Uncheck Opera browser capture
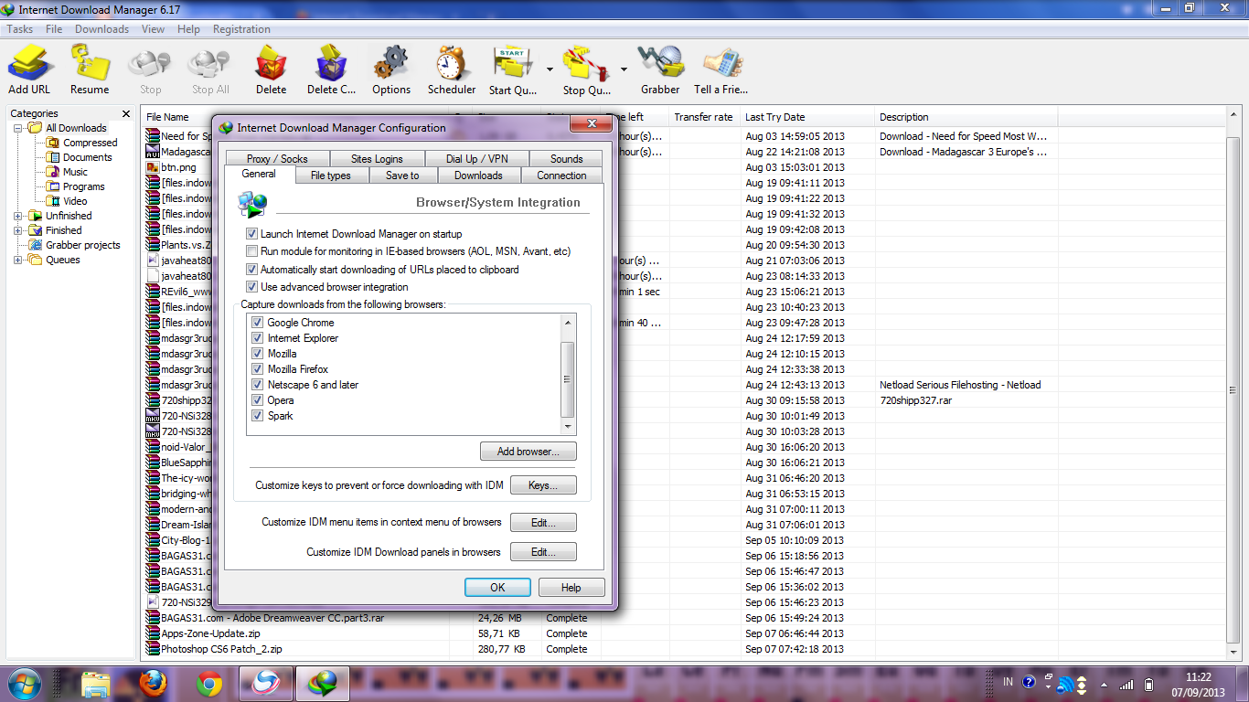 tap(258, 400)
